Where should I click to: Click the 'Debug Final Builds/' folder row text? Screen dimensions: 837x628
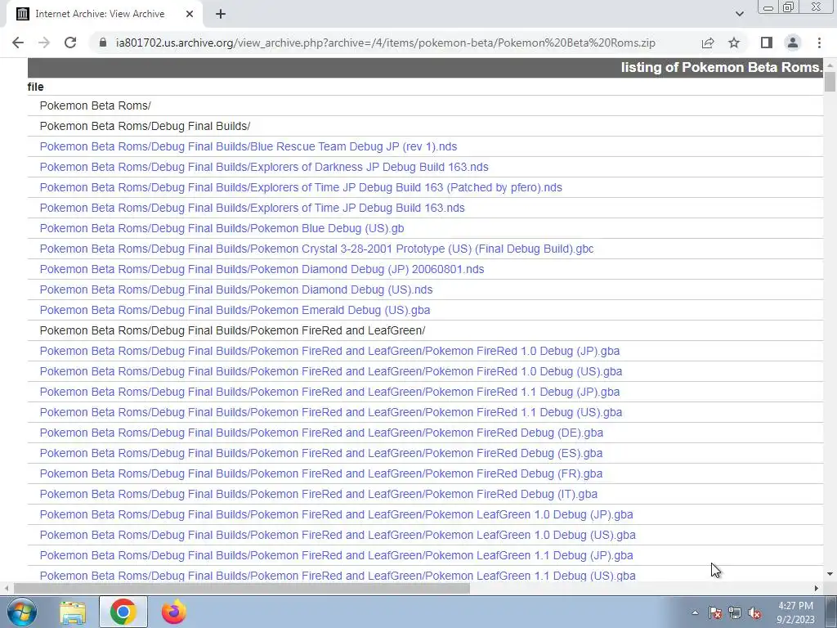click(x=145, y=126)
